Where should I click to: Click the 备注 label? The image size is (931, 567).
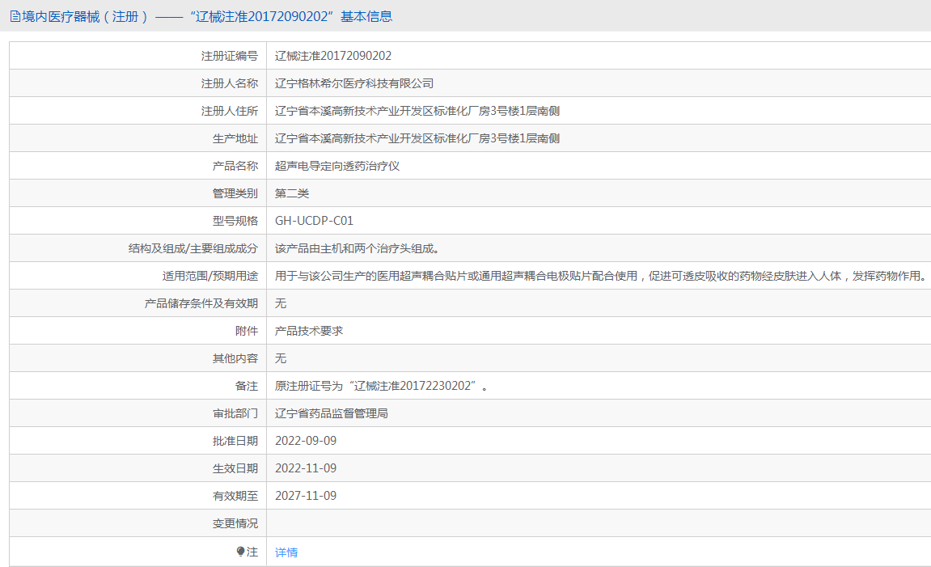[247, 386]
